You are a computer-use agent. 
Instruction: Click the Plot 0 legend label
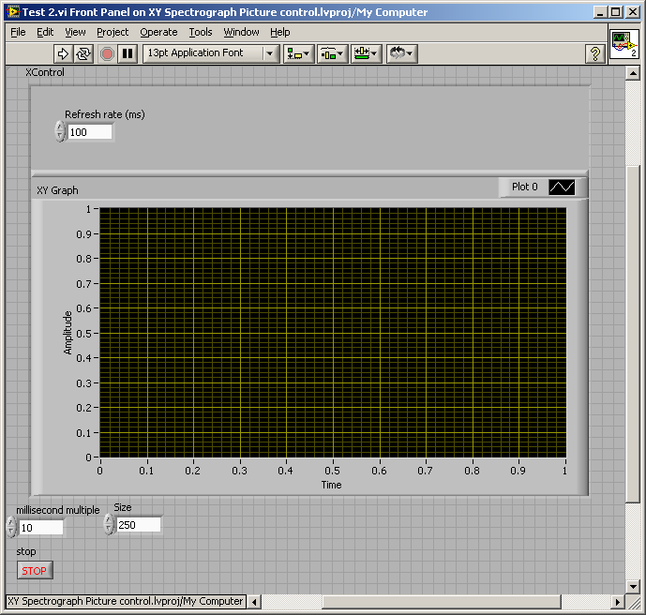coord(524,187)
